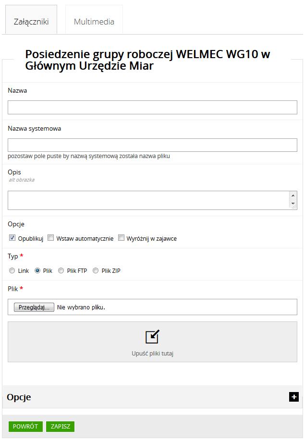
Task: Choose the Plik ZIP type
Action: tap(96, 270)
